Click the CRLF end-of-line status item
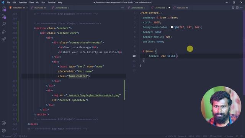 [198, 136]
